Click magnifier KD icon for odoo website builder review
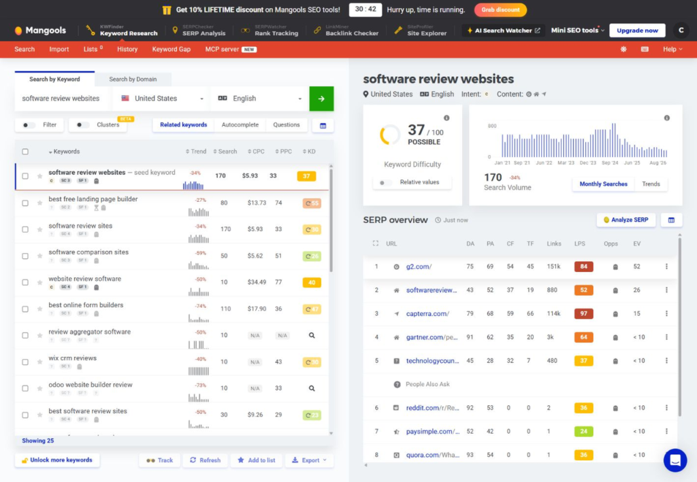This screenshot has height=482, width=697. pos(312,388)
